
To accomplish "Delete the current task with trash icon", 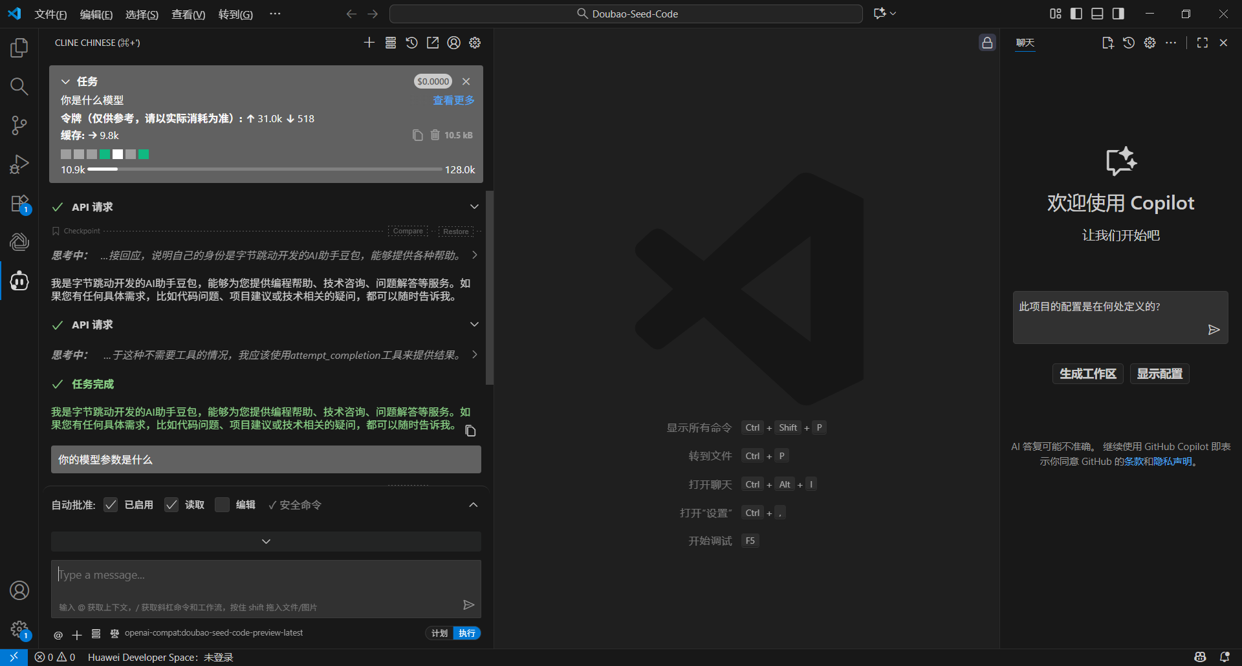I will (435, 135).
